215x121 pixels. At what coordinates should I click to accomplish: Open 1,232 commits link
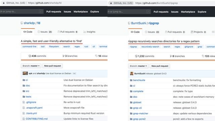tap(145, 56)
